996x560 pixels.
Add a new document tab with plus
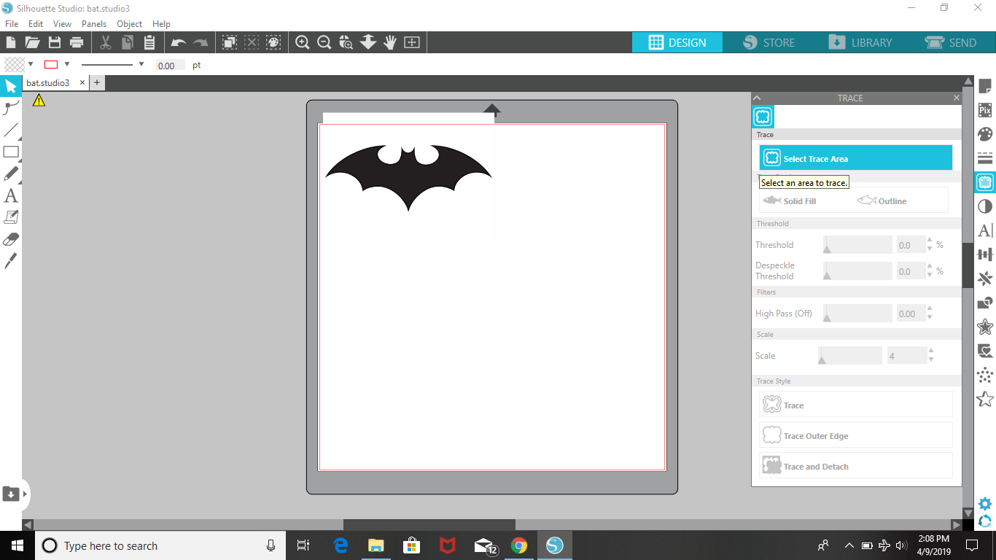[96, 83]
